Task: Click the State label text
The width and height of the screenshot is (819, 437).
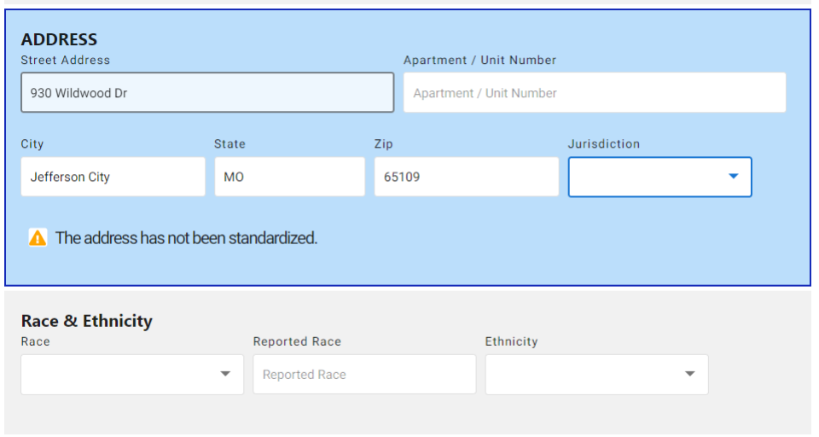Action: pos(229,143)
